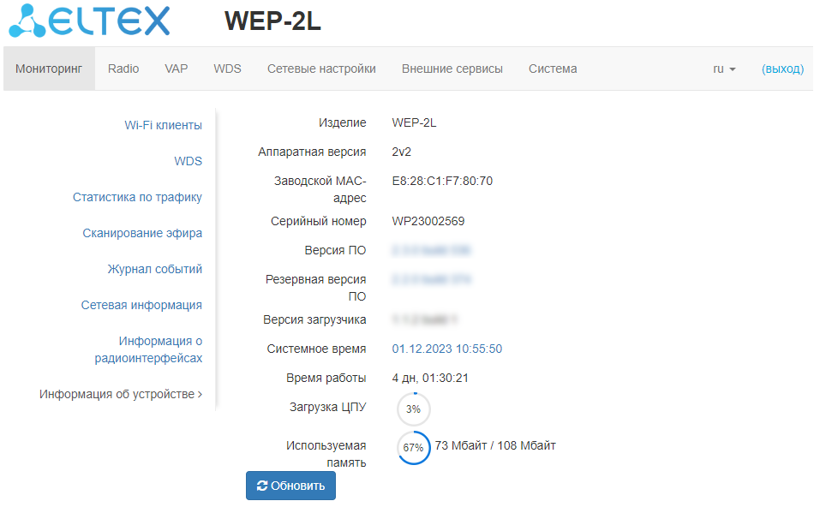Click the (выход) logout link
Screen dimensions: 814x507
782,69
